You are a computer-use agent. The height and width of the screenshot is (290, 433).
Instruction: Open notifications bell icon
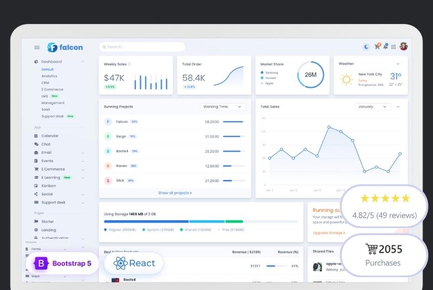(x=385, y=47)
